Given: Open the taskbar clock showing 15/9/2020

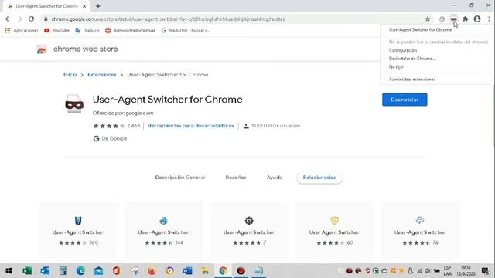Looking at the screenshot, I should 466,271.
